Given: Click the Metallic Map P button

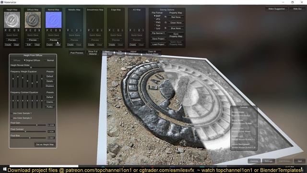Looking at the screenshot, I should click(x=68, y=30).
